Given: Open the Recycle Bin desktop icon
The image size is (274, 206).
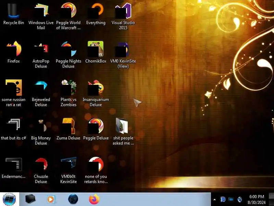Looking at the screenshot, I should (x=13, y=14).
